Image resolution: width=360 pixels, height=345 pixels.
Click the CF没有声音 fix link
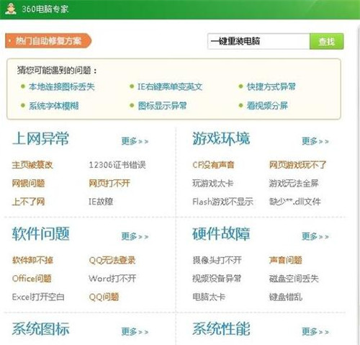[213, 165]
